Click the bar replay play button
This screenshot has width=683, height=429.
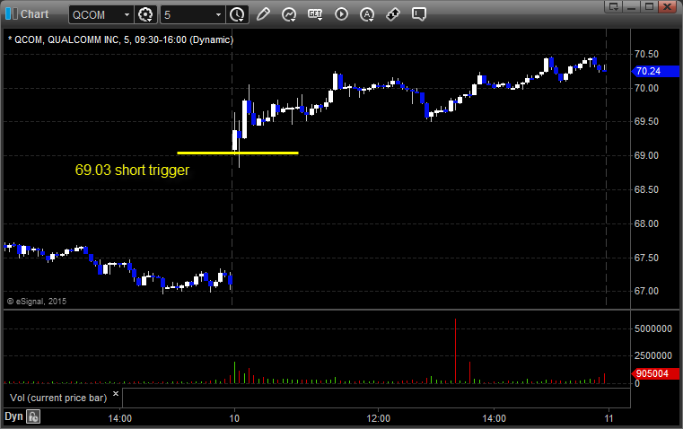pos(341,14)
